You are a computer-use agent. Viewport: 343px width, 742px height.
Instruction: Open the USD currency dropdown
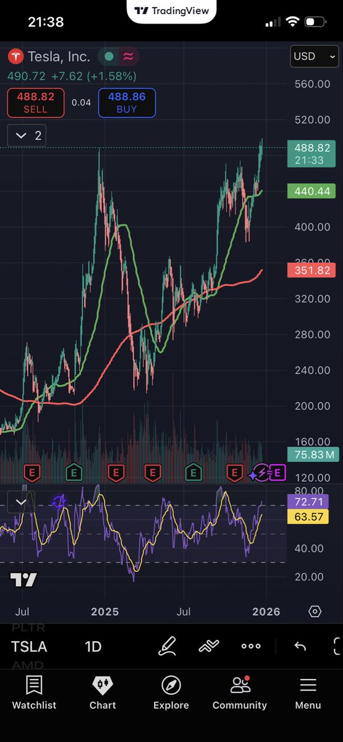click(x=315, y=56)
